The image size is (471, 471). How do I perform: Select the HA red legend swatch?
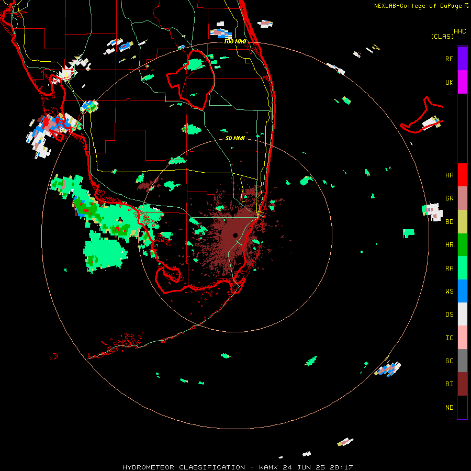(462, 175)
